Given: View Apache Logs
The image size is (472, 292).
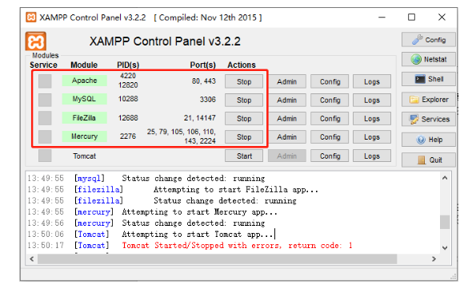Looking at the screenshot, I should coord(372,81).
